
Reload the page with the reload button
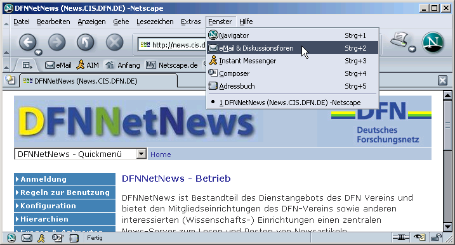point(85,42)
